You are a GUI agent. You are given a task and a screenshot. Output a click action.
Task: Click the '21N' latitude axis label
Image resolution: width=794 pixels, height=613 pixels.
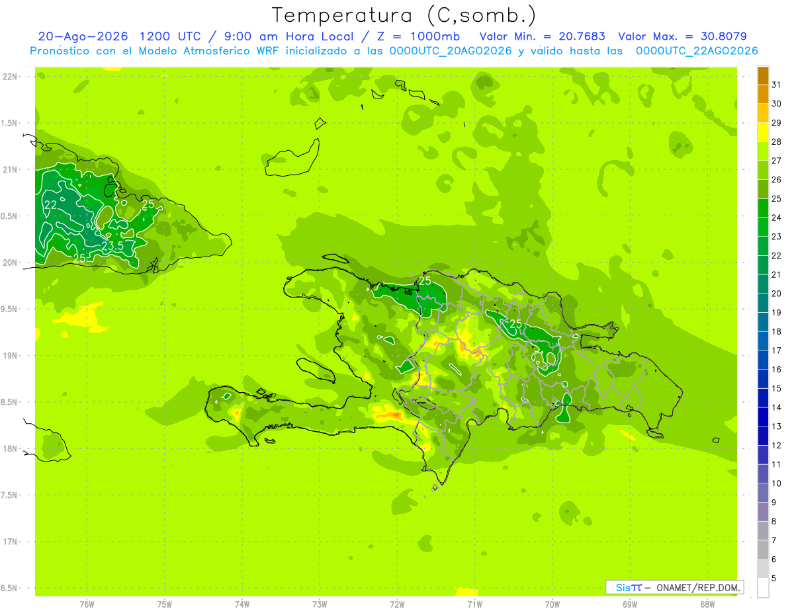(x=11, y=170)
